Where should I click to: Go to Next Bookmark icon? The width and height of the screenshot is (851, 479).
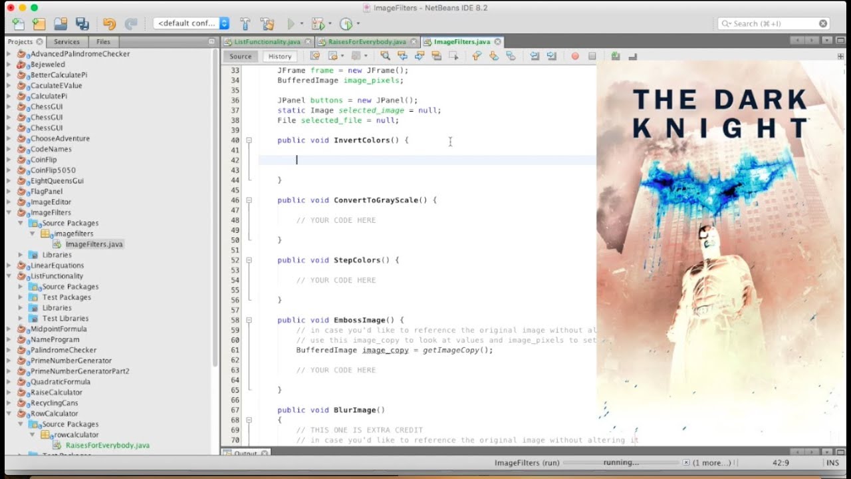coord(493,57)
